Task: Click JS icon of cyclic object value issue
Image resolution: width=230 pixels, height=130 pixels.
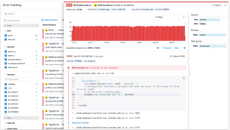Action: pyautogui.click(x=46, y=44)
